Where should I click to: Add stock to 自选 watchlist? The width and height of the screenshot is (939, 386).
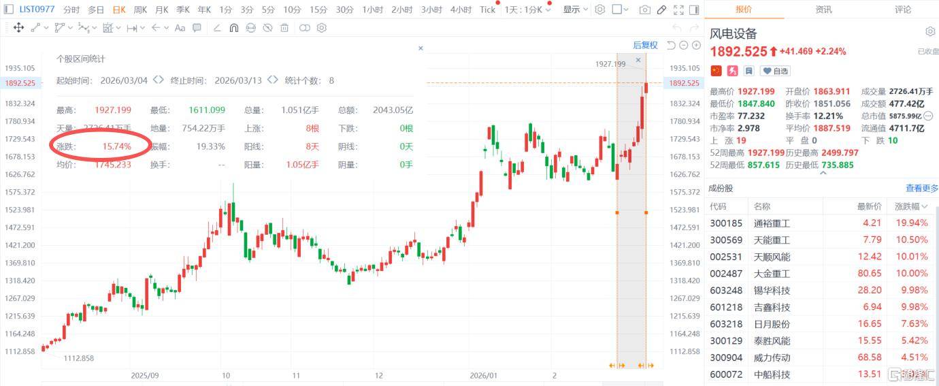(x=775, y=71)
